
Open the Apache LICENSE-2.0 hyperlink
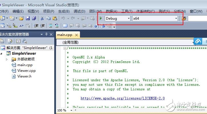pos(122,98)
